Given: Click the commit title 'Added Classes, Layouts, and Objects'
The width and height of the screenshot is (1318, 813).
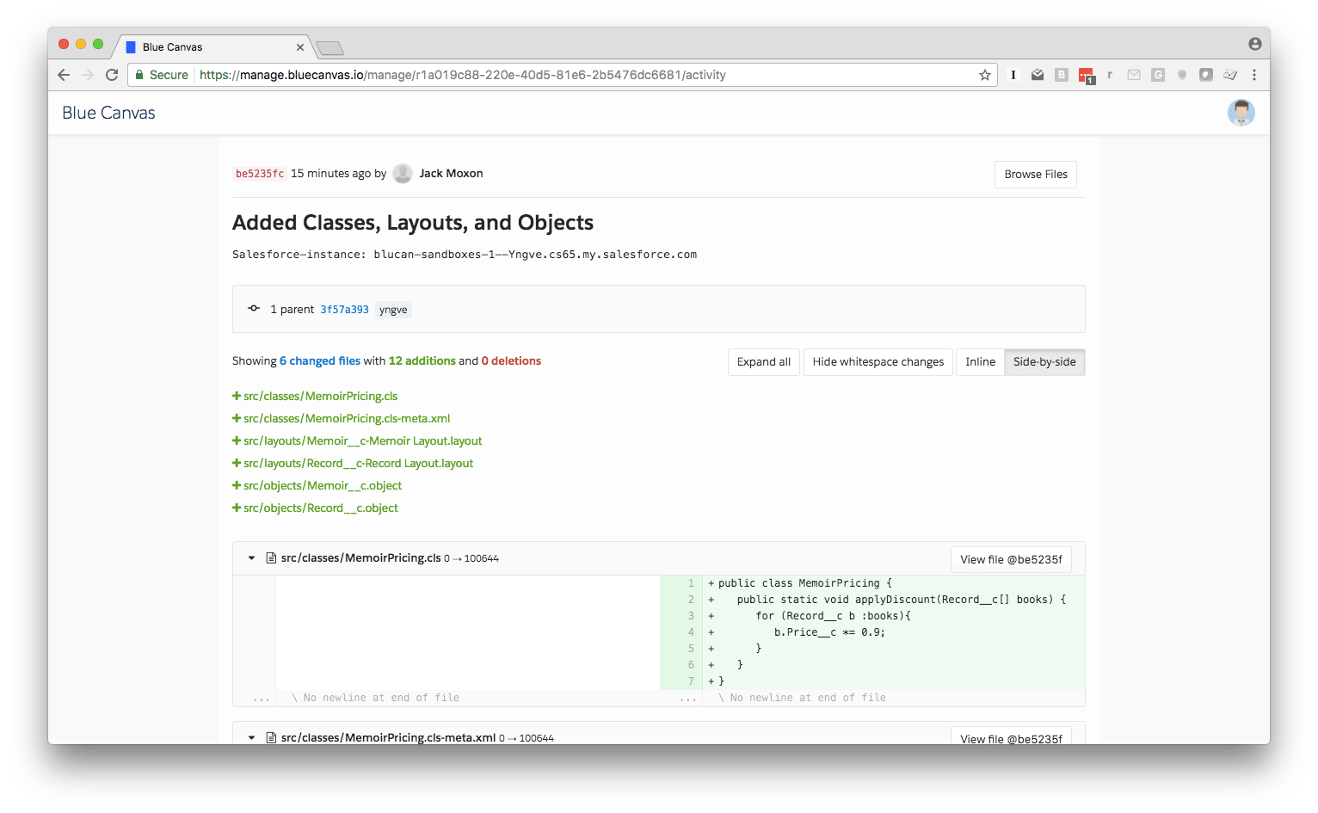Looking at the screenshot, I should 413,223.
